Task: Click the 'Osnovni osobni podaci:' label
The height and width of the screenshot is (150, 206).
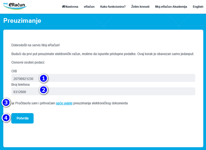Action: point(28,62)
